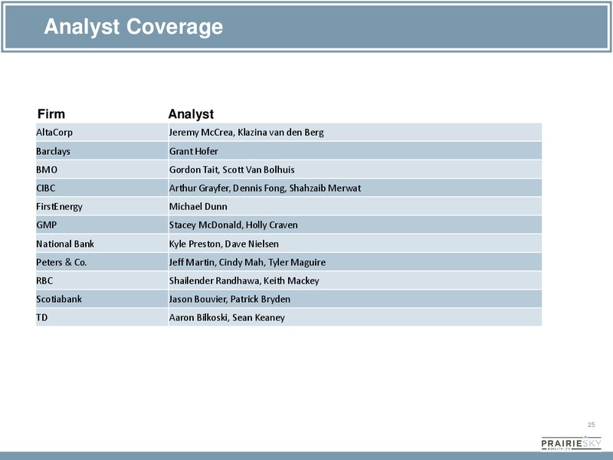Click the Analyst Coverage slide title

click(x=133, y=27)
